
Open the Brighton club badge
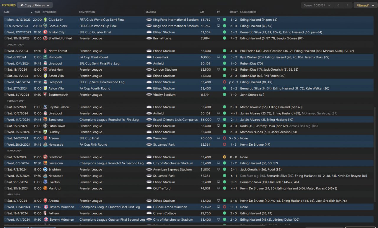click(45, 170)
